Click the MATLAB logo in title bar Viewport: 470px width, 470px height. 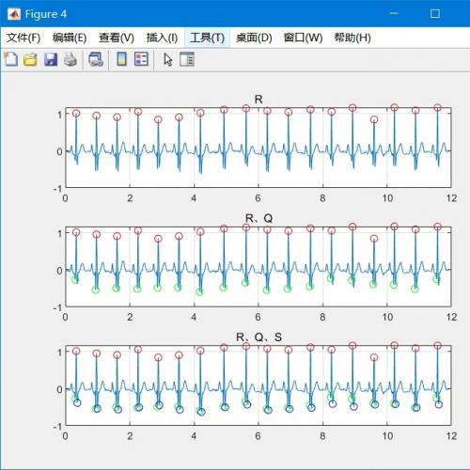(14, 14)
